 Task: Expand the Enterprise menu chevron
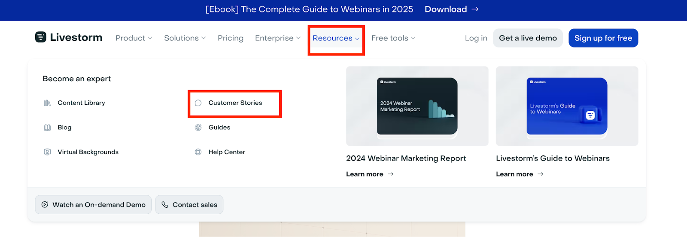point(298,38)
